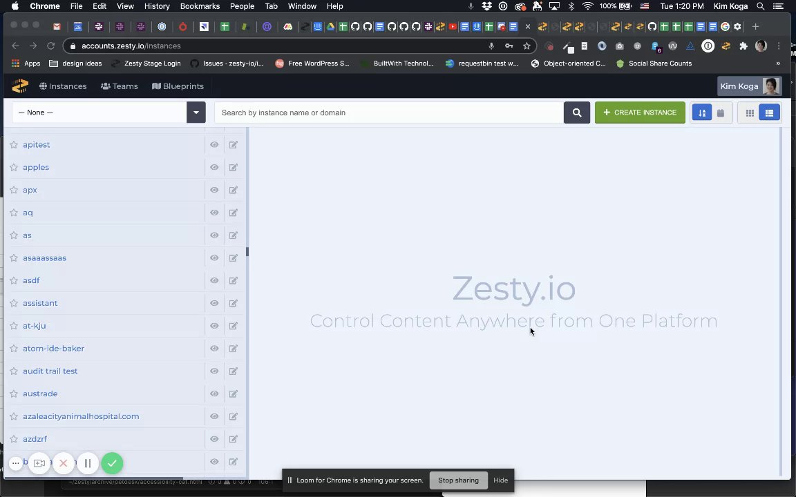Screen dimensions: 796x497
Task: Open Social Share Counts bookmark
Action: [654, 64]
